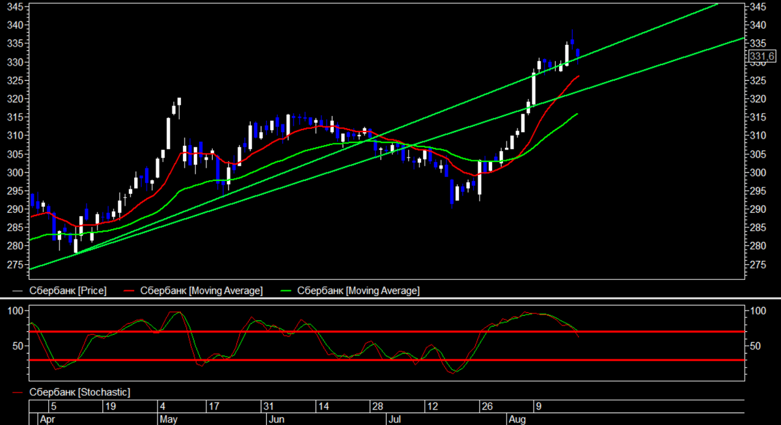The image size is (781, 425).
Task: Click the Сбербанк [Price] legend entry
Action: tap(59, 290)
